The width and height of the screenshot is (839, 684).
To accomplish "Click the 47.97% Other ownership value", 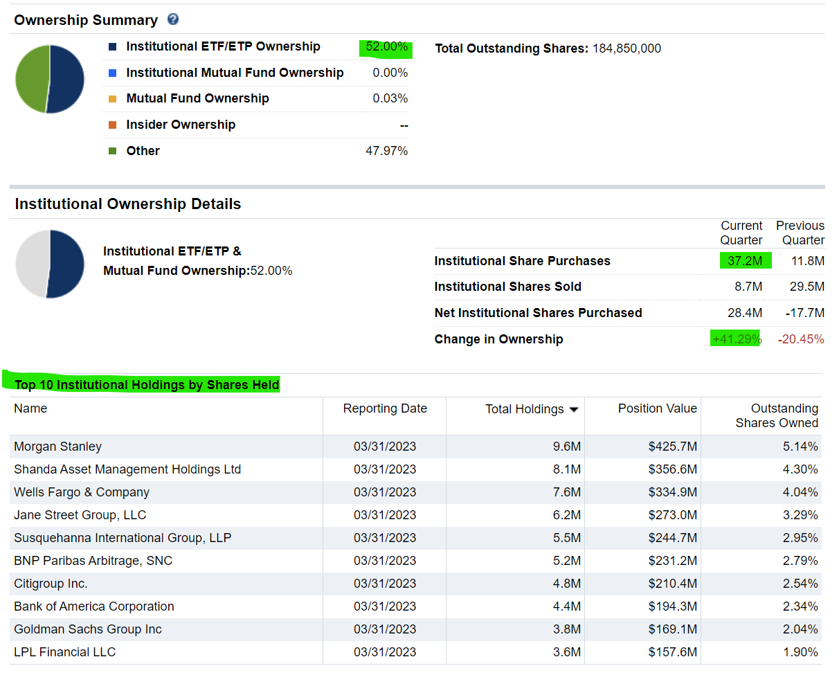I will click(x=386, y=151).
